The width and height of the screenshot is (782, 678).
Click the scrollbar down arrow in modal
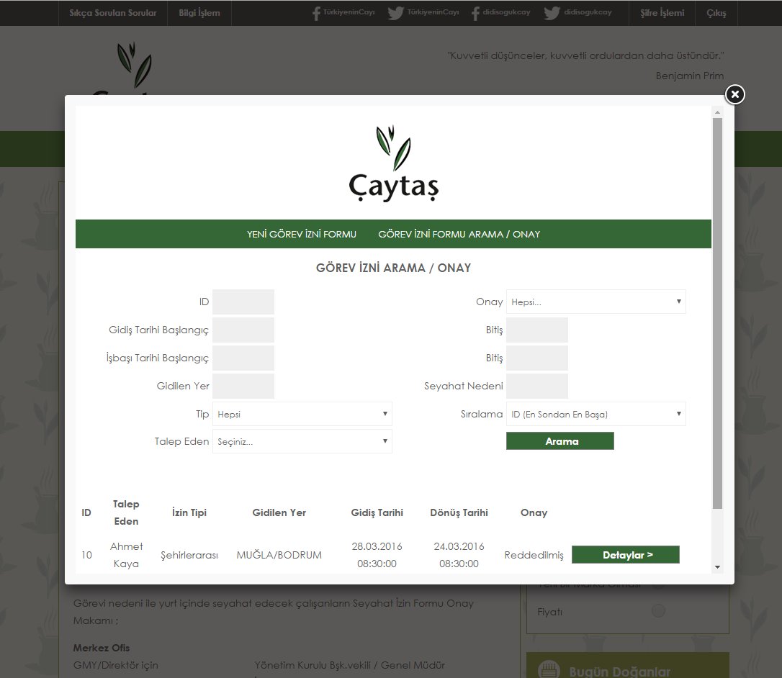[x=717, y=567]
